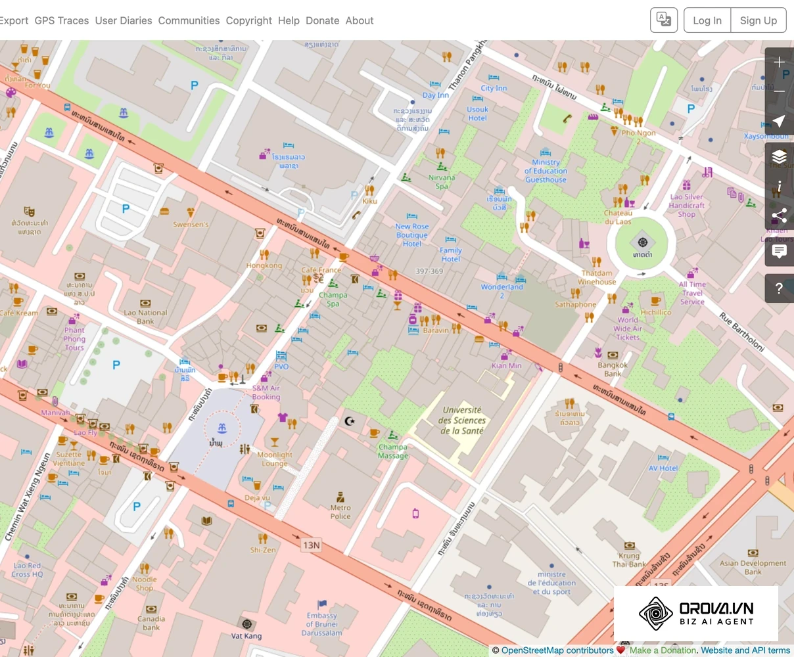Open the Website and API terms link

pos(745,650)
